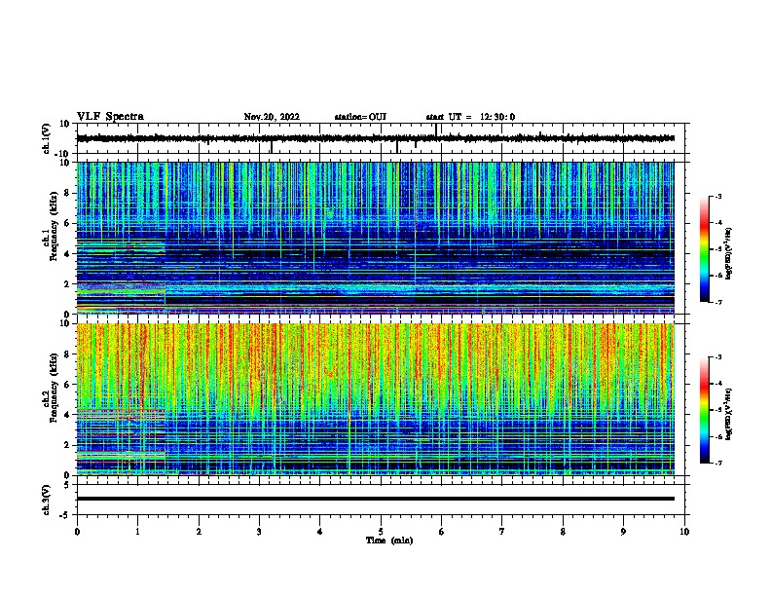Click the ch.1 voltage waveform trace
Screen dimensions: 771x596
coord(376,138)
